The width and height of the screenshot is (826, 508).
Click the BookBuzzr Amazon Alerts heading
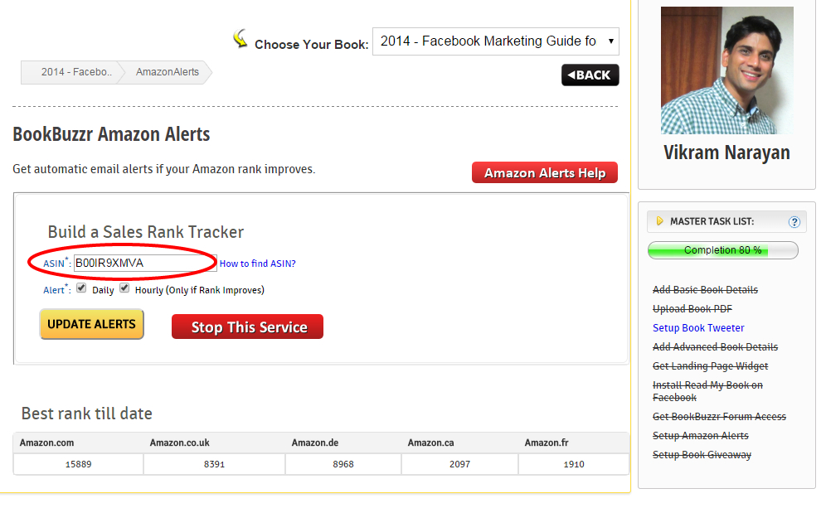coord(111,134)
